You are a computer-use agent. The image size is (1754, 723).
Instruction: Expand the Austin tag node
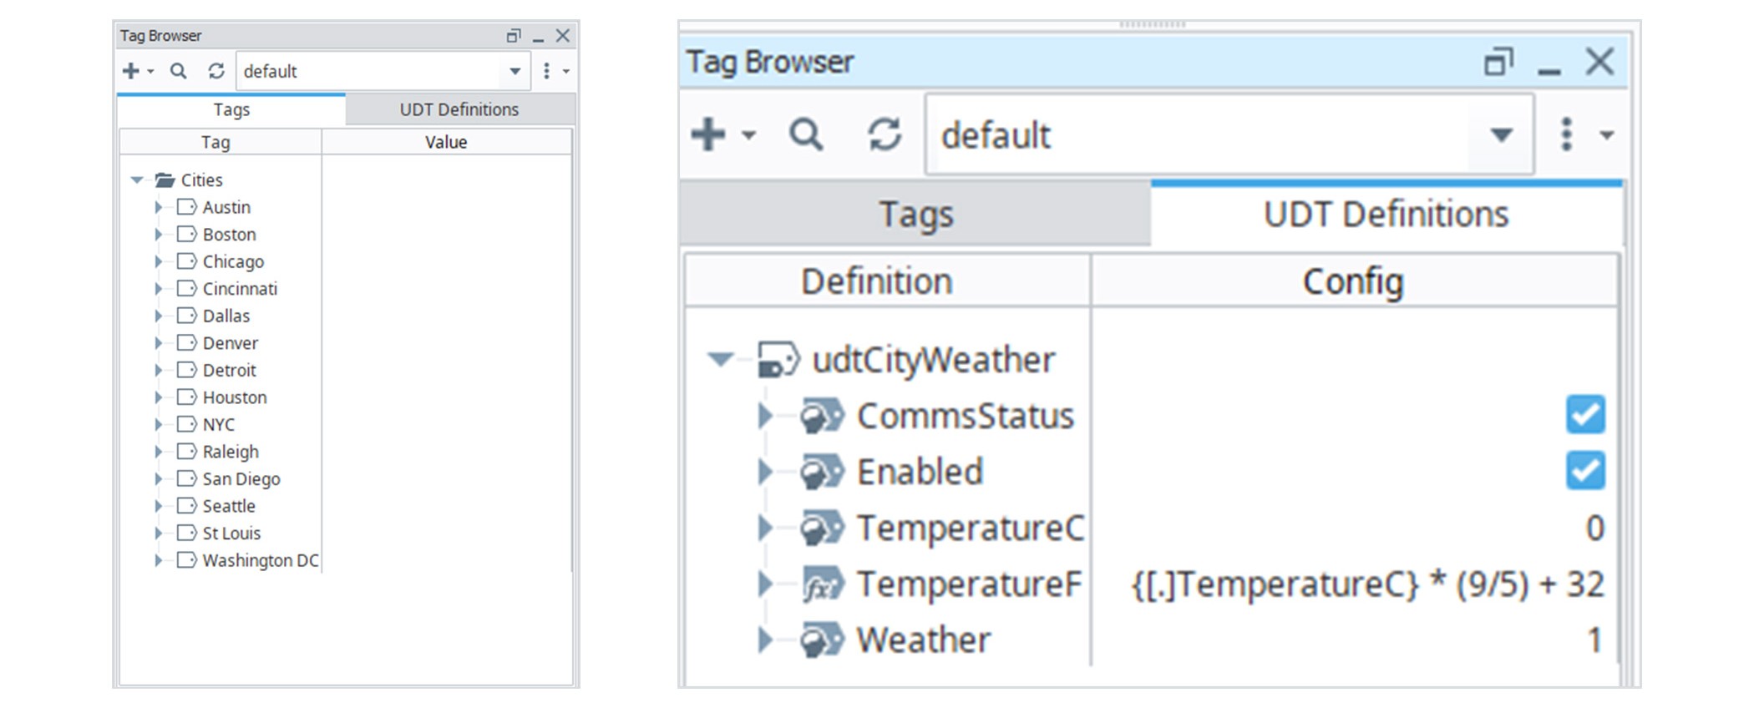[158, 207]
